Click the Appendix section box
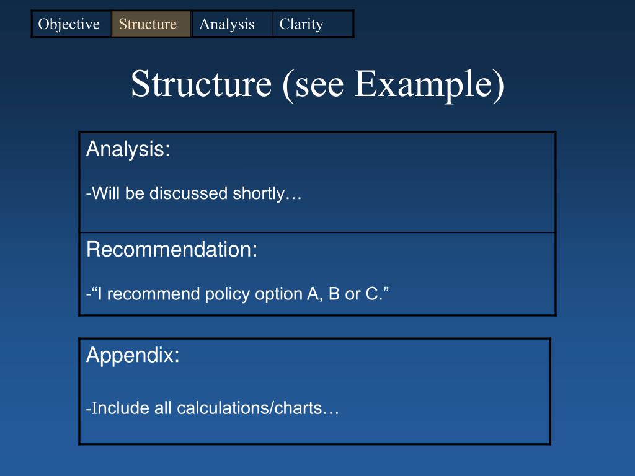Image resolution: width=635 pixels, height=476 pixels. click(x=314, y=391)
